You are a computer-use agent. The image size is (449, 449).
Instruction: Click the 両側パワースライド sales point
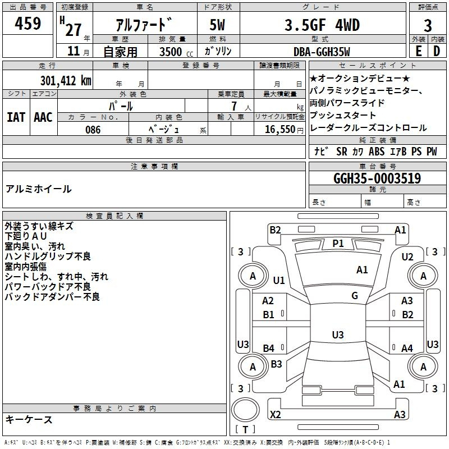(347, 103)
